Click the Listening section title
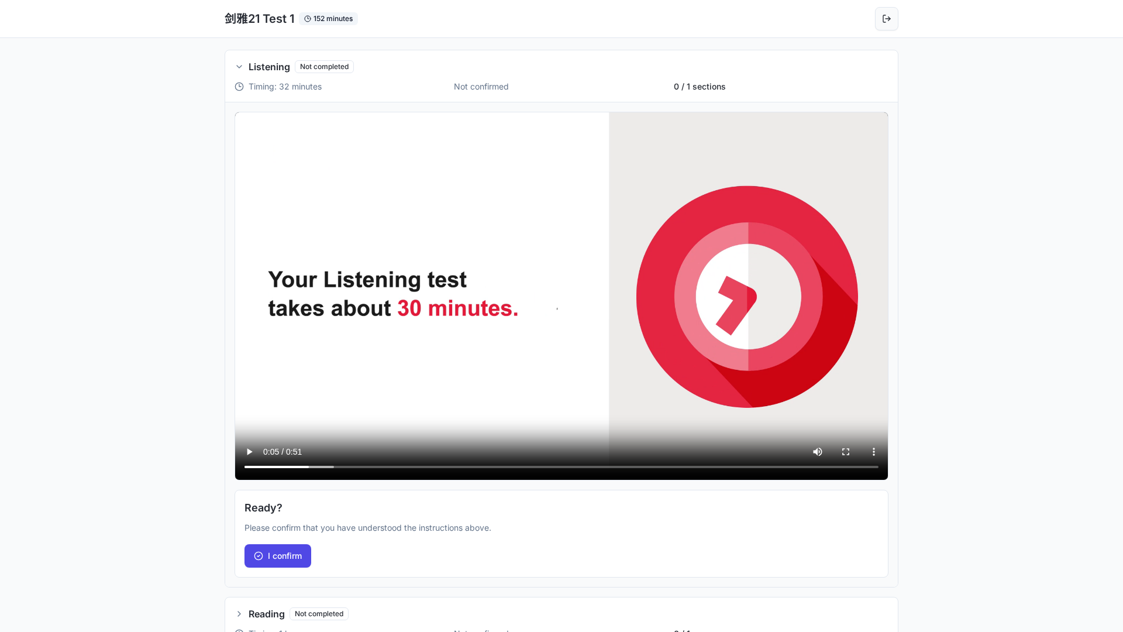 point(269,67)
